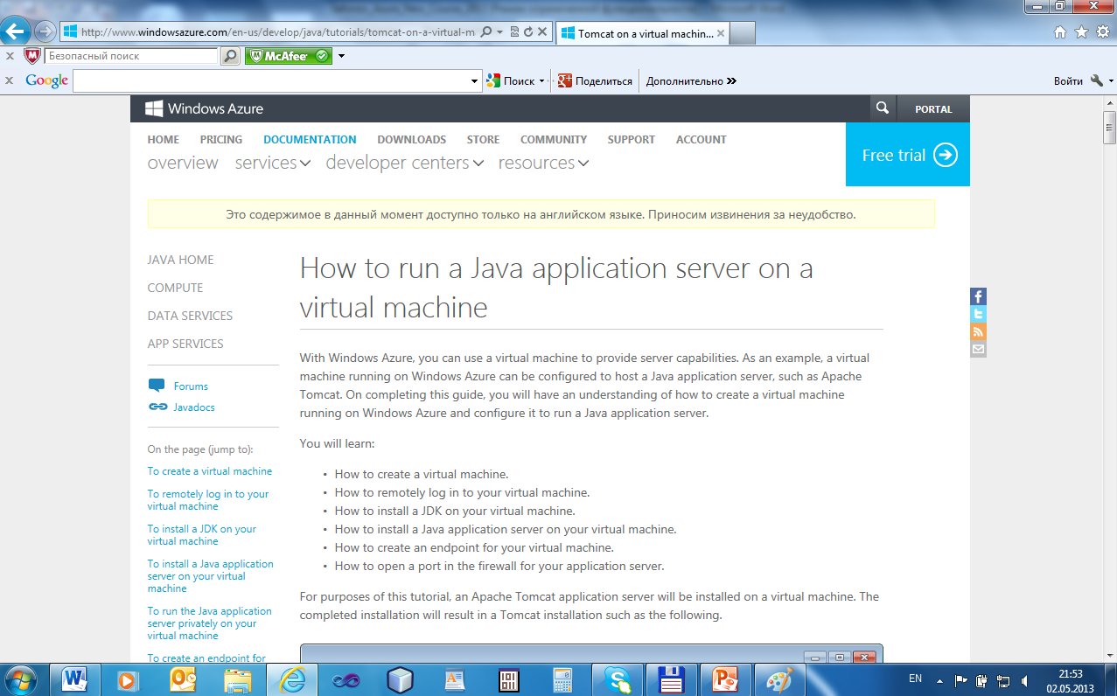This screenshot has height=696, width=1117.
Task: Open the Javadocs link
Action: [194, 407]
